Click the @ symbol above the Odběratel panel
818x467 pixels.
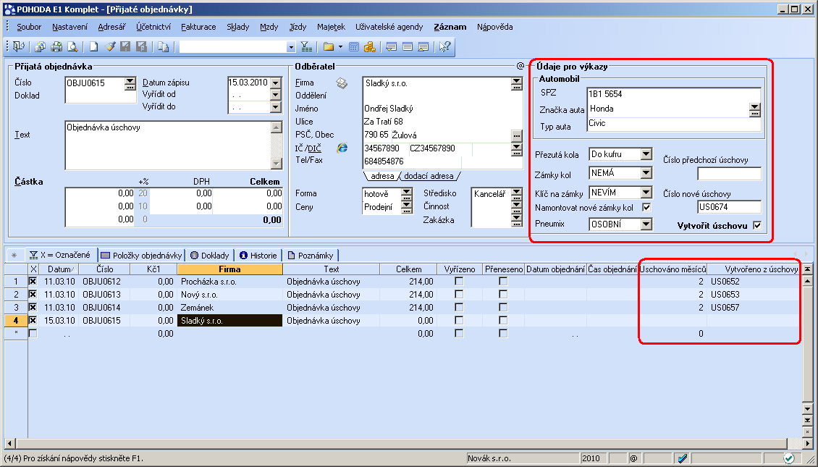click(520, 66)
